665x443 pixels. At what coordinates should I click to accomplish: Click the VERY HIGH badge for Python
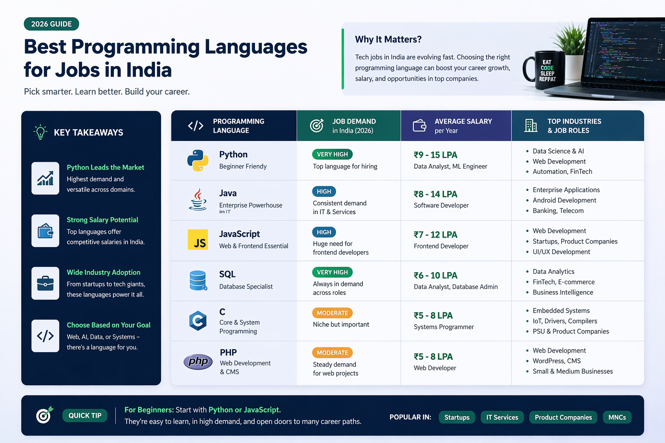[x=332, y=154]
